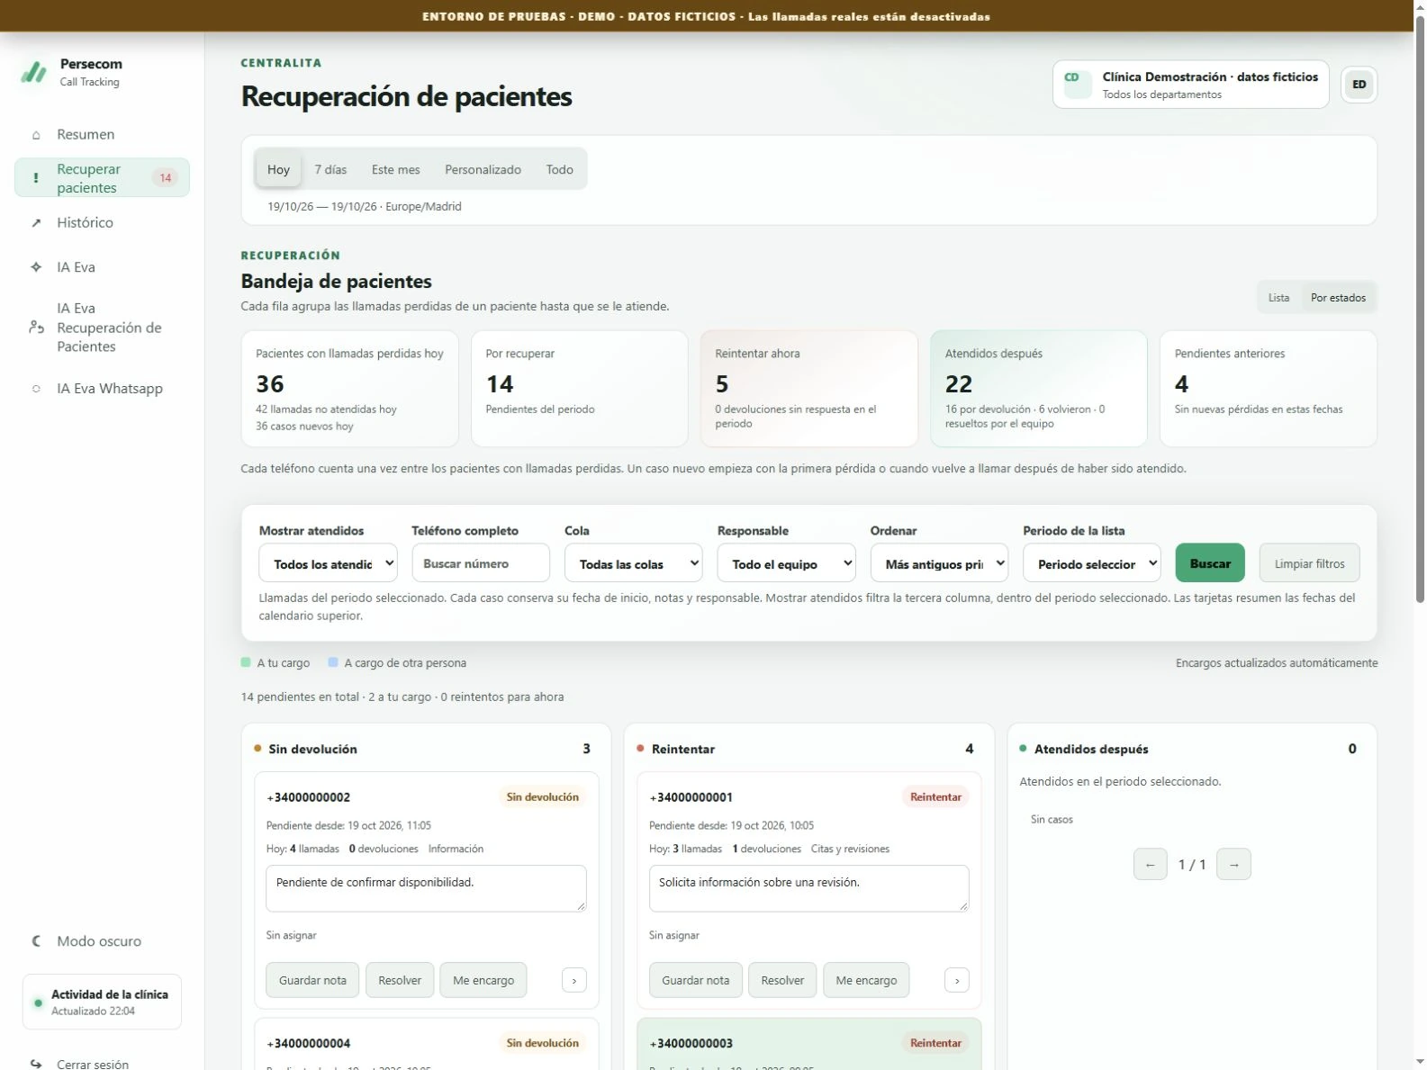Open the Responsable dropdown
The image size is (1427, 1070).
(x=786, y=564)
